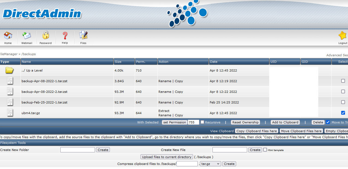Open the Webmail icon
The image size is (348, 169).
coord(27,35)
